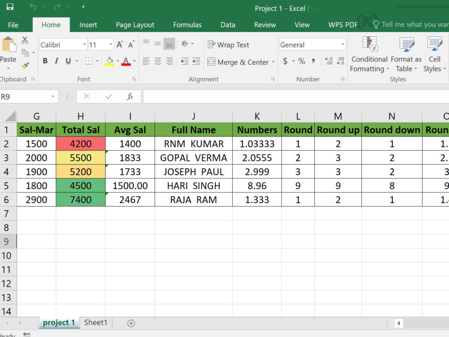
Task: Toggle Wrap Text
Action: point(228,44)
